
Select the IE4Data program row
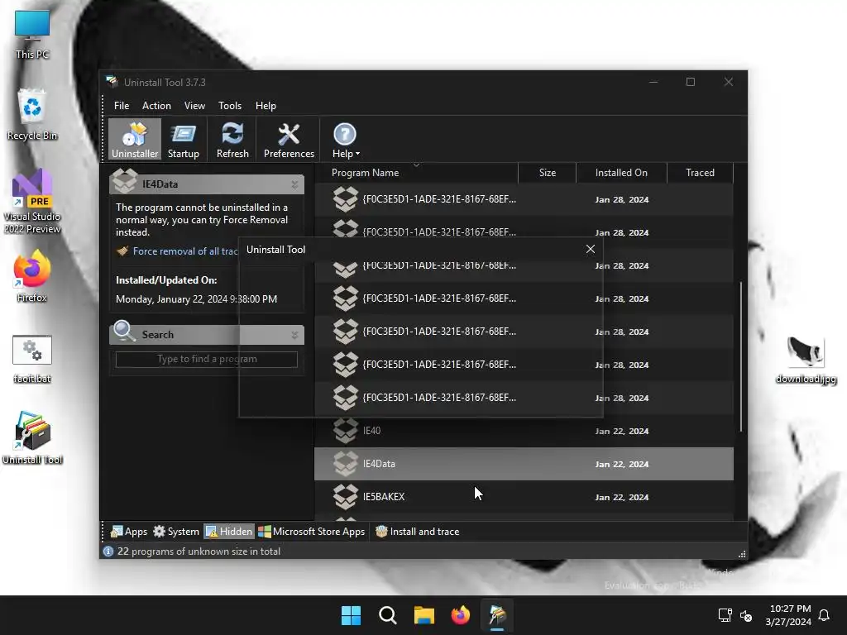[x=524, y=464]
